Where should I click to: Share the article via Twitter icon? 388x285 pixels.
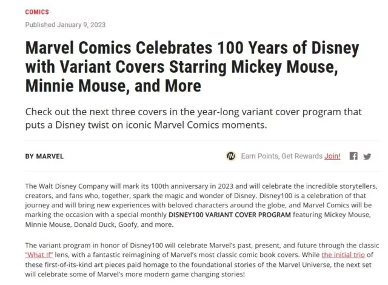coord(367,156)
